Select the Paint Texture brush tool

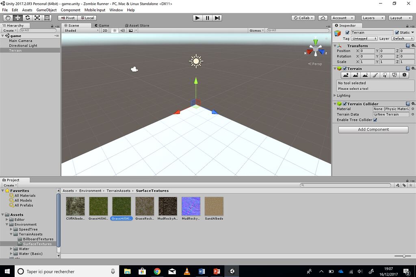click(375, 75)
